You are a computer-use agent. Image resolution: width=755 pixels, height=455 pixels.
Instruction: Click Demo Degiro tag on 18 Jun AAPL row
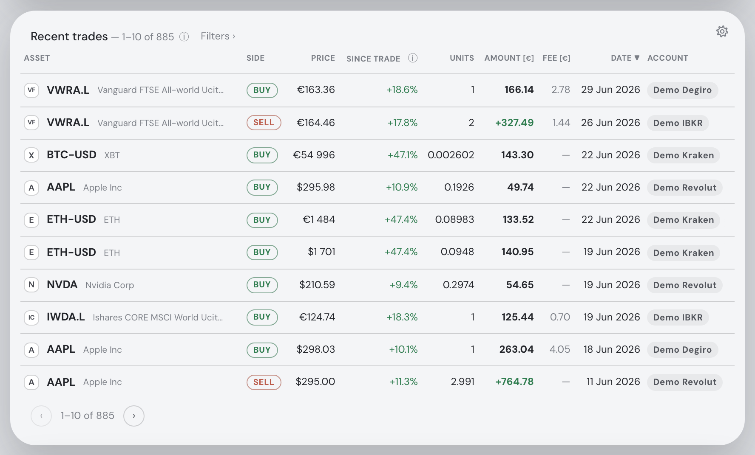(x=682, y=350)
